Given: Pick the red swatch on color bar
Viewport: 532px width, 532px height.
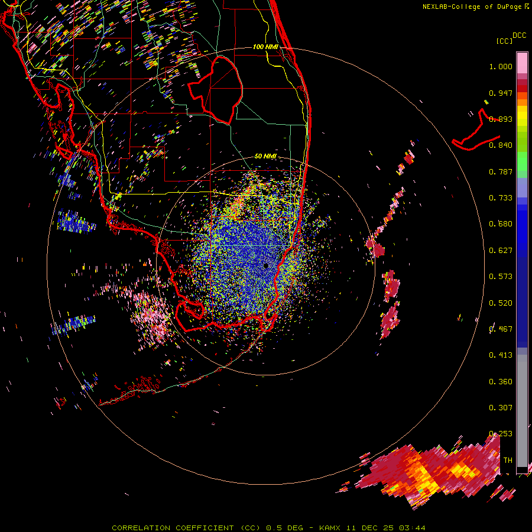Looking at the screenshot, I should 522,89.
